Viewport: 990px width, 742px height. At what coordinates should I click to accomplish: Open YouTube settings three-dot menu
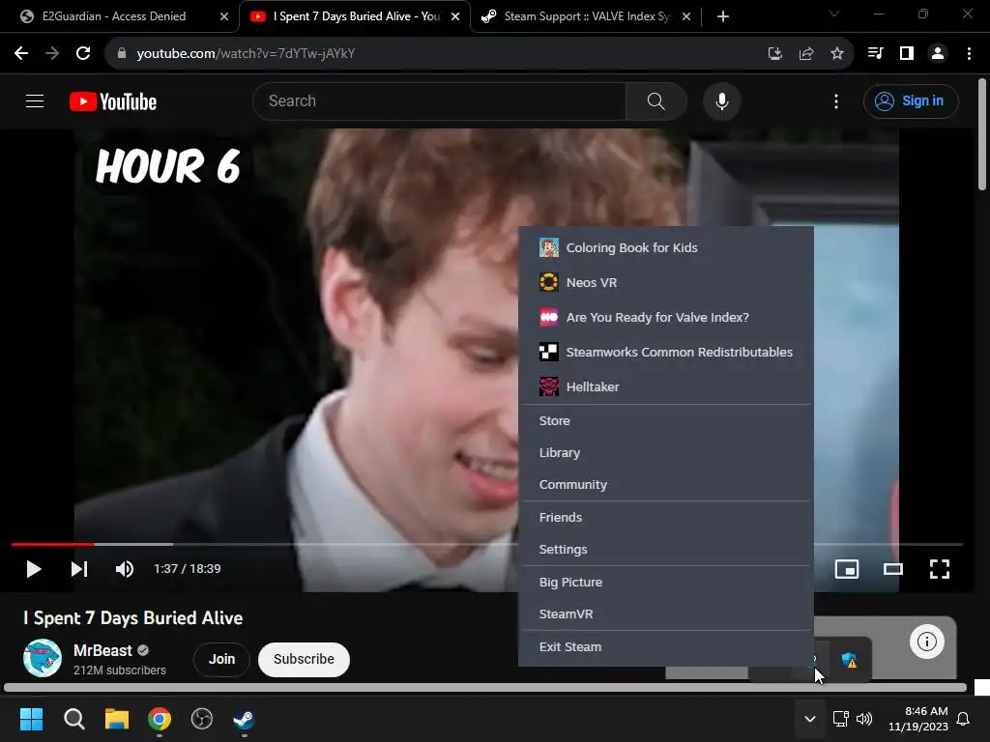pos(836,100)
